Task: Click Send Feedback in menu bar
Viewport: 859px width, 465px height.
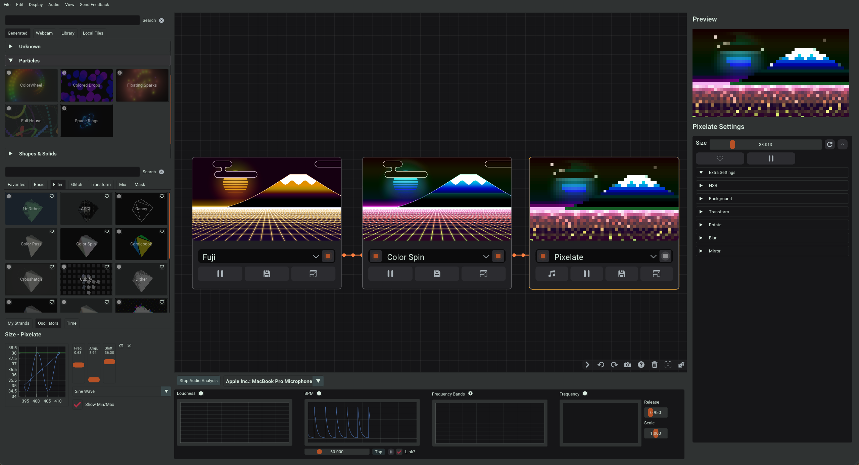Action: 94,5
